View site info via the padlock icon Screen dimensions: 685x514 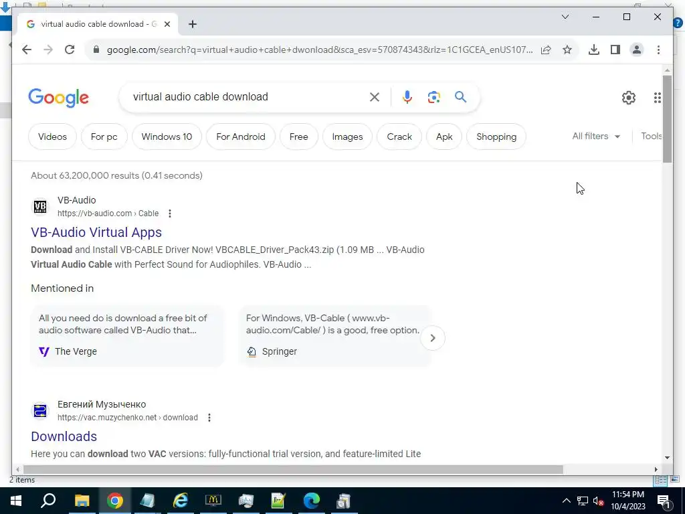click(x=96, y=50)
